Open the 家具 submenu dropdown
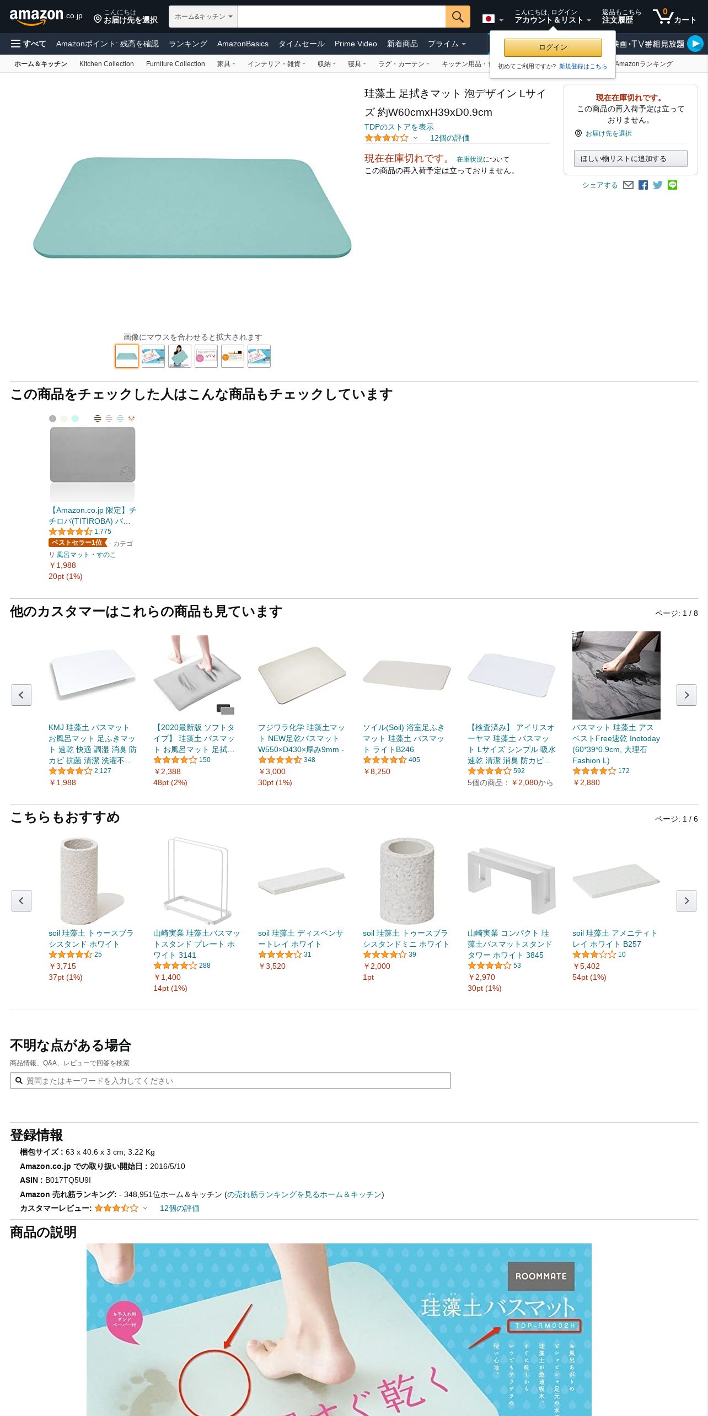This screenshot has width=708, height=1416. tap(226, 64)
